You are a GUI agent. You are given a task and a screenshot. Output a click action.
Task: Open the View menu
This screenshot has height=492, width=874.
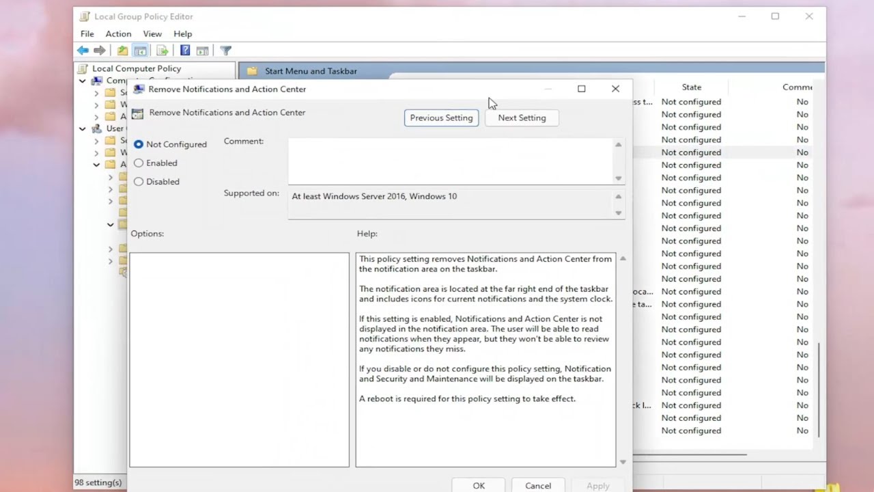point(152,33)
